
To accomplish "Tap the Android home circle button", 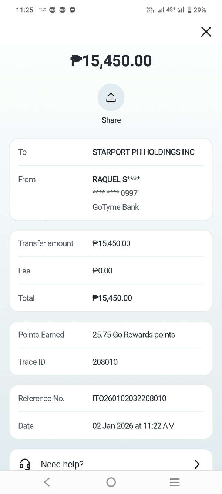I will click(x=111, y=482).
